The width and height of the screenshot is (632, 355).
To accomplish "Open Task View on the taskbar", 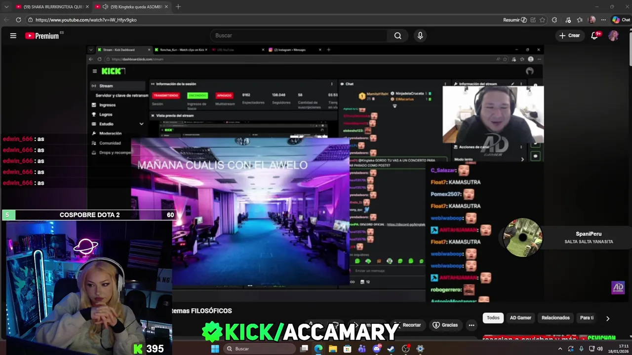I will (304, 349).
